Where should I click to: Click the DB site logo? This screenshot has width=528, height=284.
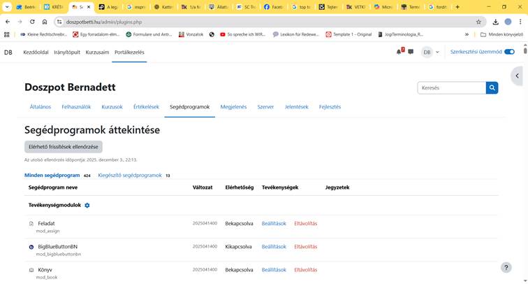coord(8,52)
